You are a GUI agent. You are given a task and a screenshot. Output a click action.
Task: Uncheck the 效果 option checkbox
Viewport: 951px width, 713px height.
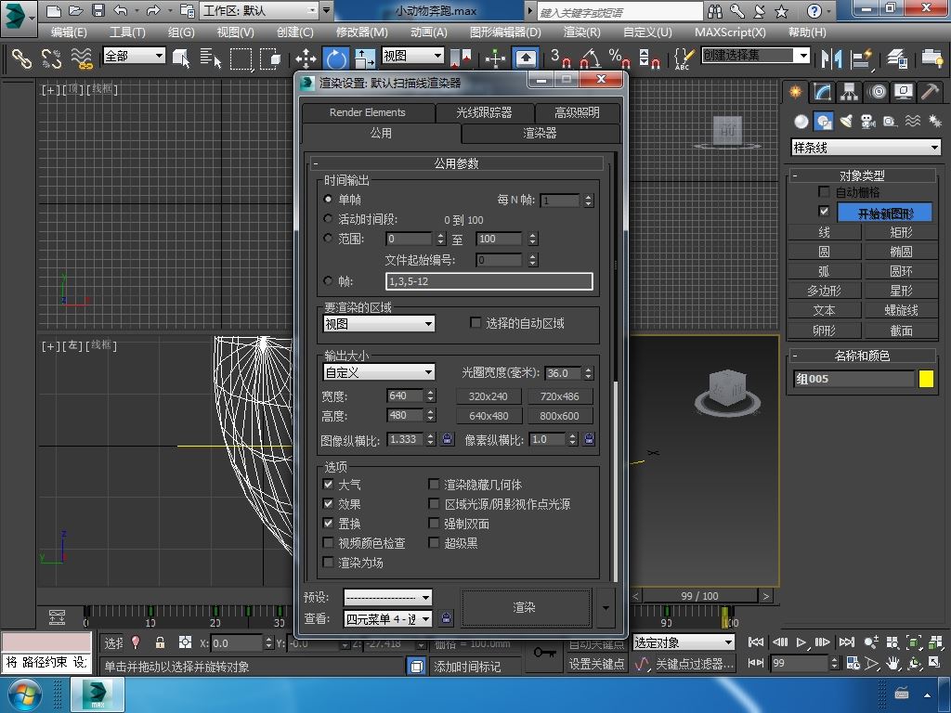[328, 503]
